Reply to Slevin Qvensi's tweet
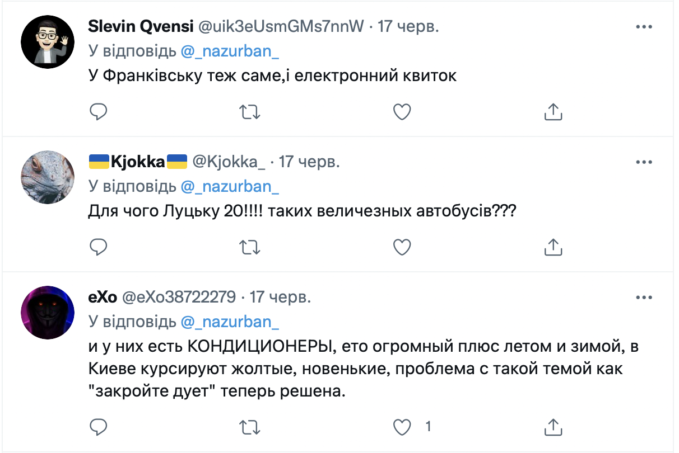The width and height of the screenshot is (679, 453). point(99,112)
